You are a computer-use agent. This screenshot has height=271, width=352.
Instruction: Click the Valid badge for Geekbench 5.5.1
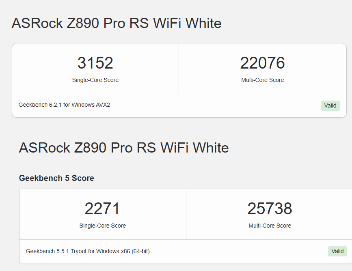pyautogui.click(x=337, y=251)
